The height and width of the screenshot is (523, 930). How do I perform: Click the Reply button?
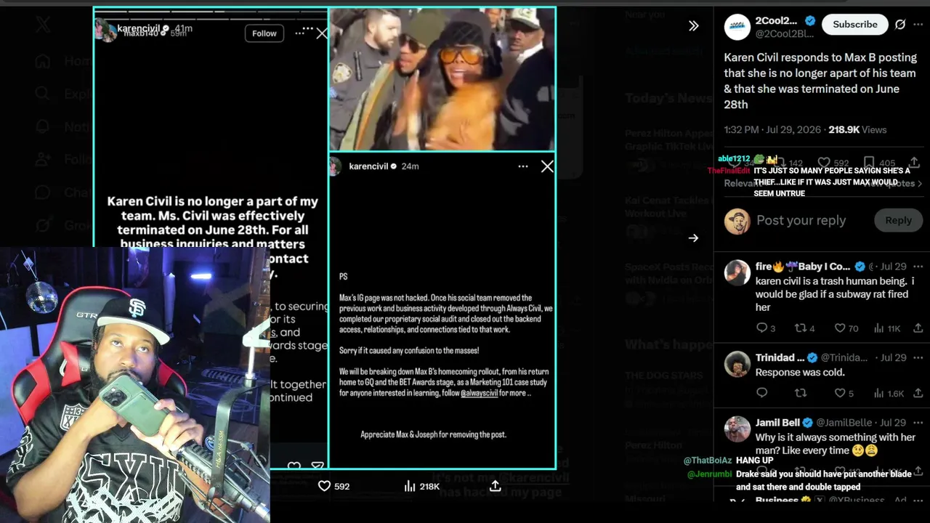[898, 221]
